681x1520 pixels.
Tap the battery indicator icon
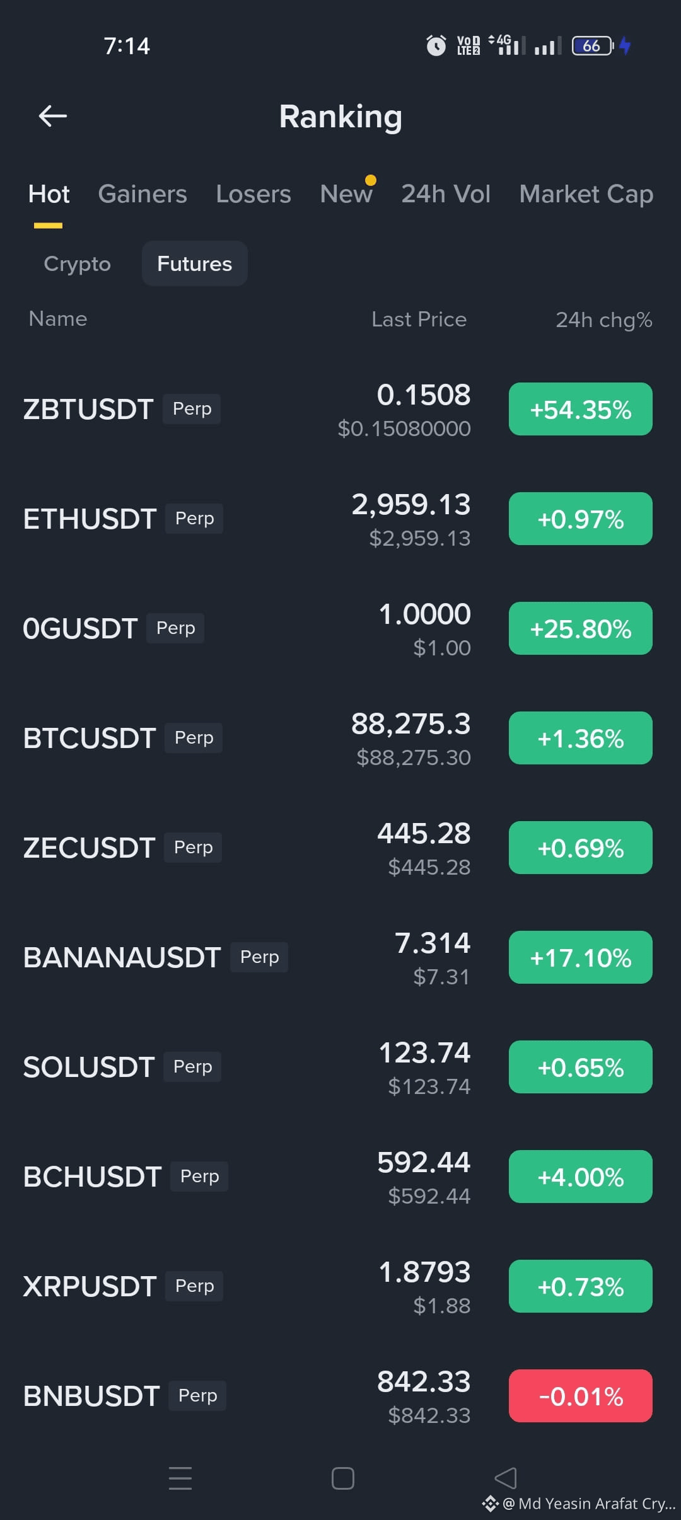593,46
